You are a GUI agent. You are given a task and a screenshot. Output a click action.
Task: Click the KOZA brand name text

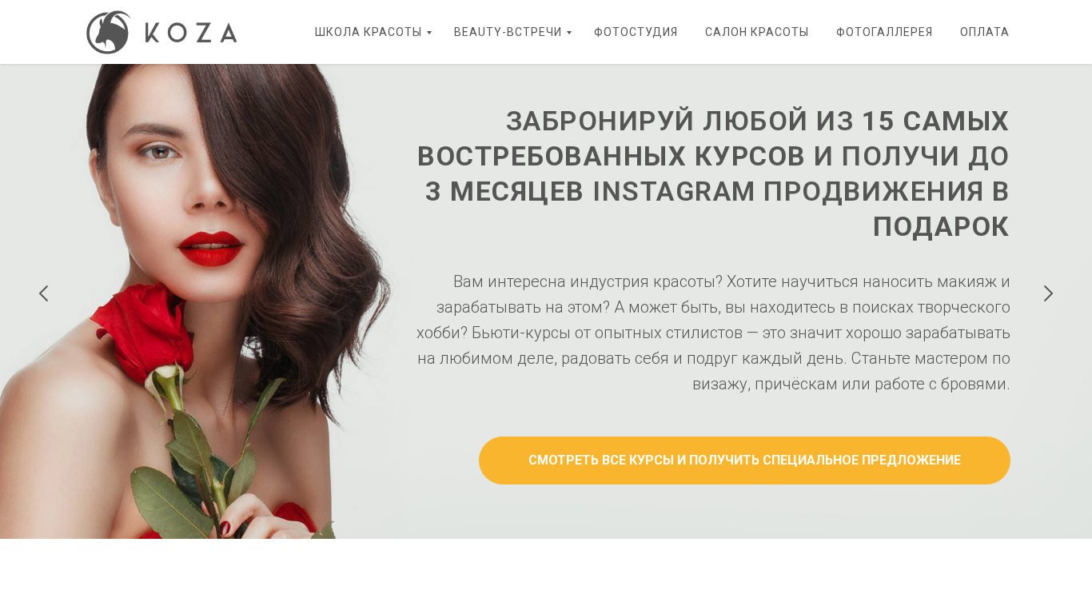click(x=192, y=33)
